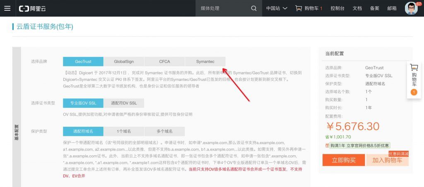This screenshot has height=187, width=424.
Task: Open the user avatar profile
Action: 411,8
